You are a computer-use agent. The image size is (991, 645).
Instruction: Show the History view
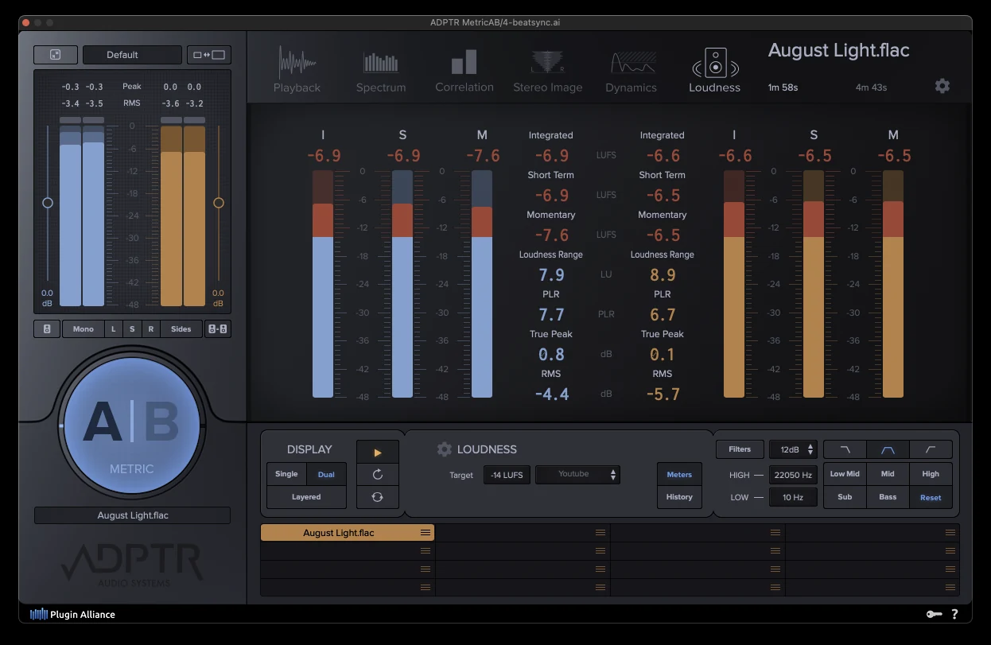tap(679, 497)
